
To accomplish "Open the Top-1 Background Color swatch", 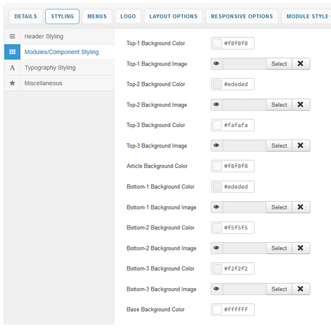I will pos(218,43).
